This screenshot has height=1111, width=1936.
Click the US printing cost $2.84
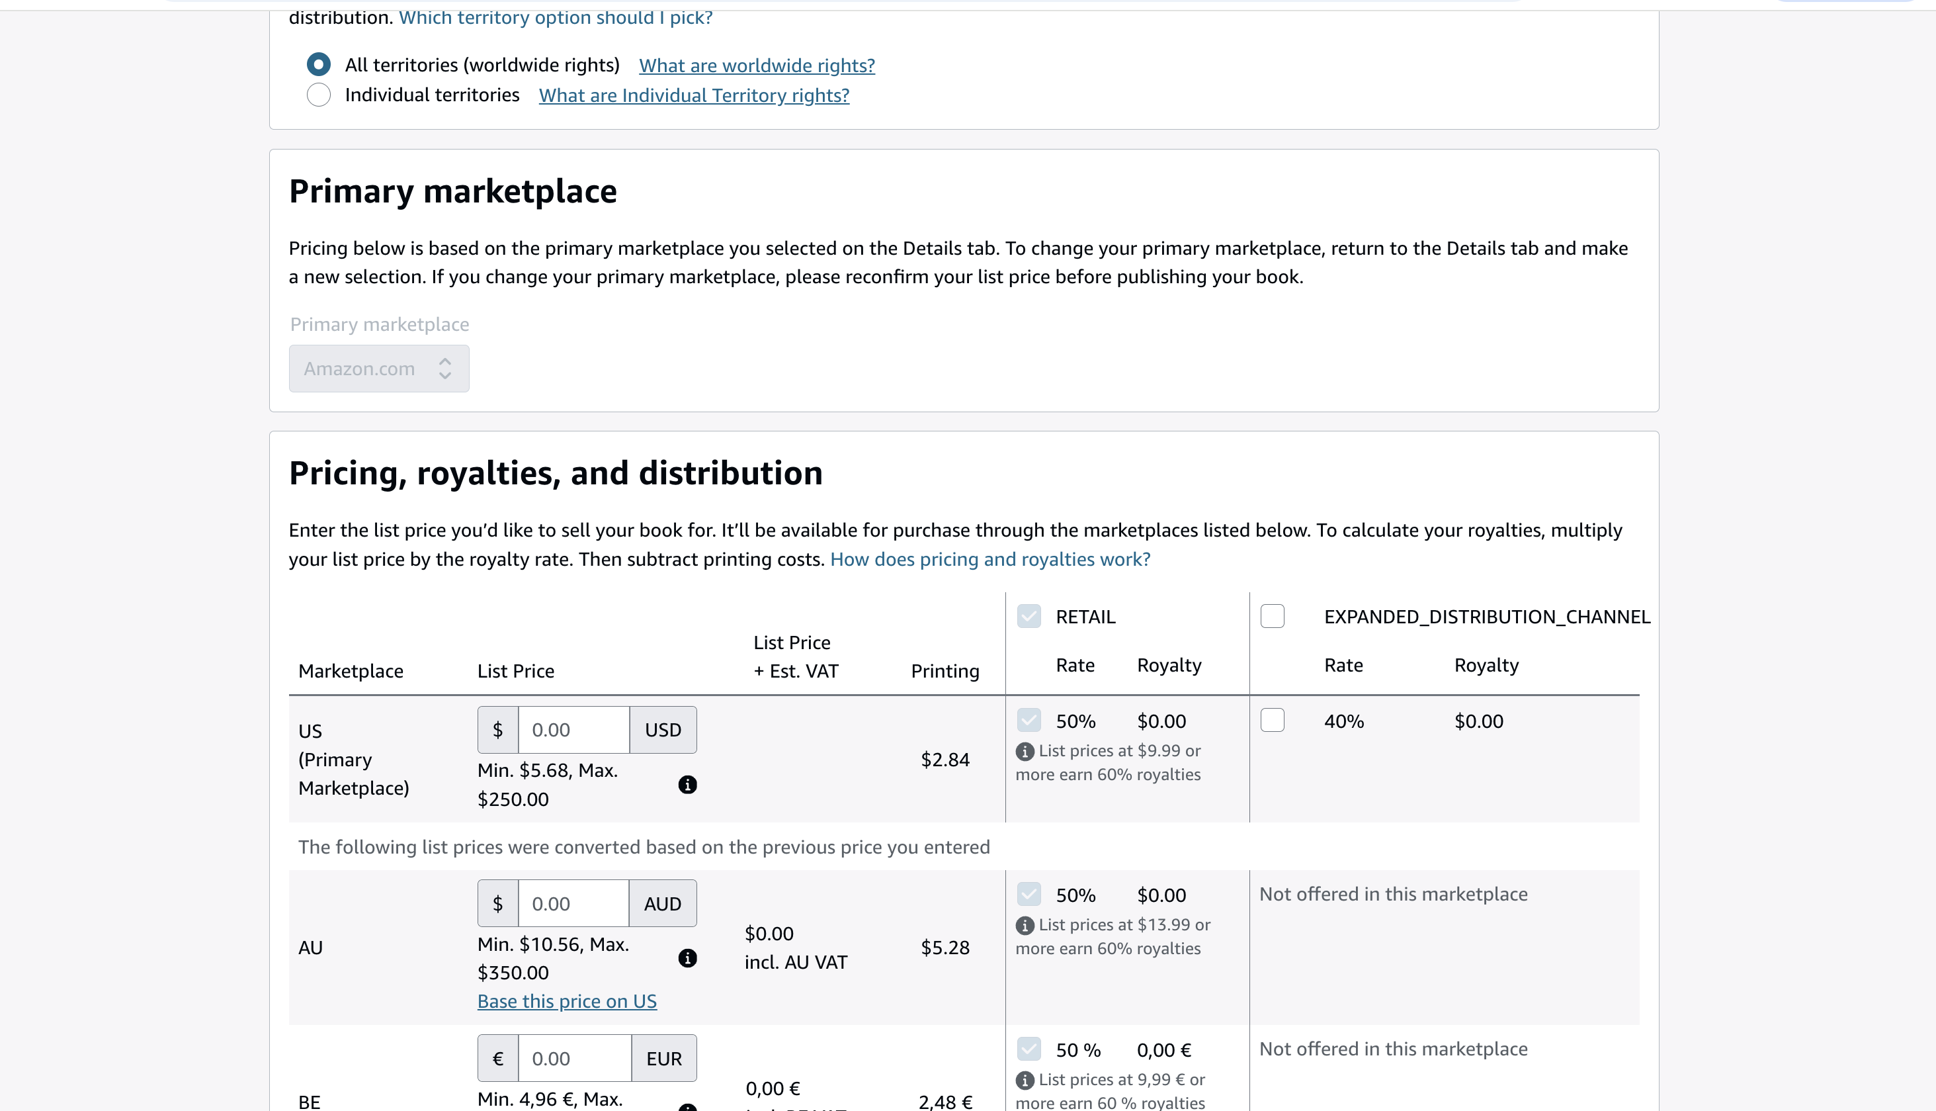click(x=945, y=760)
